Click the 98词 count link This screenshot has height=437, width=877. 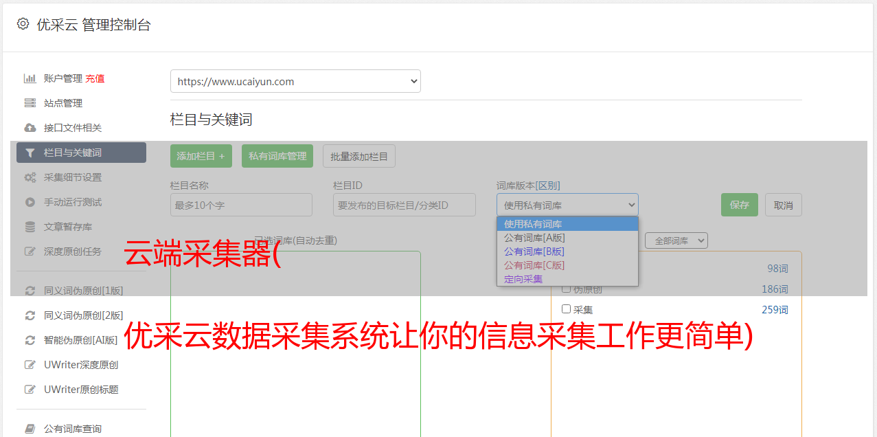(x=777, y=269)
